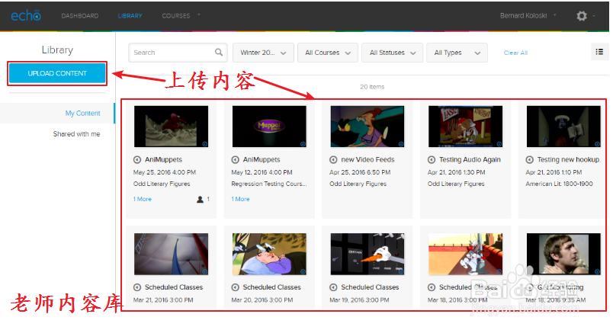Image resolution: width=613 pixels, height=330 pixels.
Task: Open the COURSES tab
Action: (x=176, y=16)
